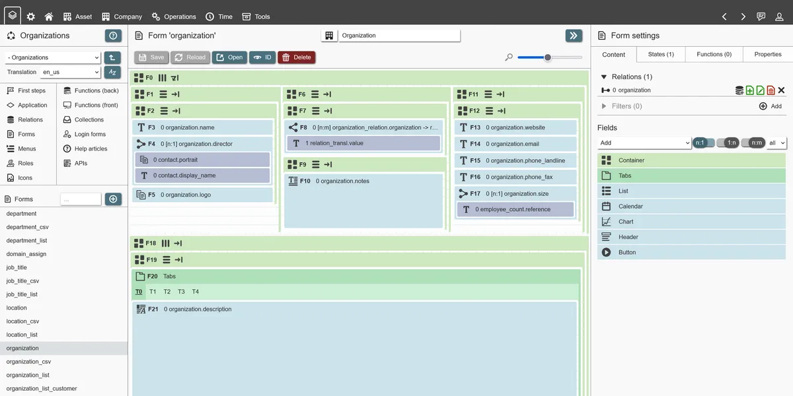Switch to Functions (0) tab
Screen dimensions: 793x396
point(714,54)
